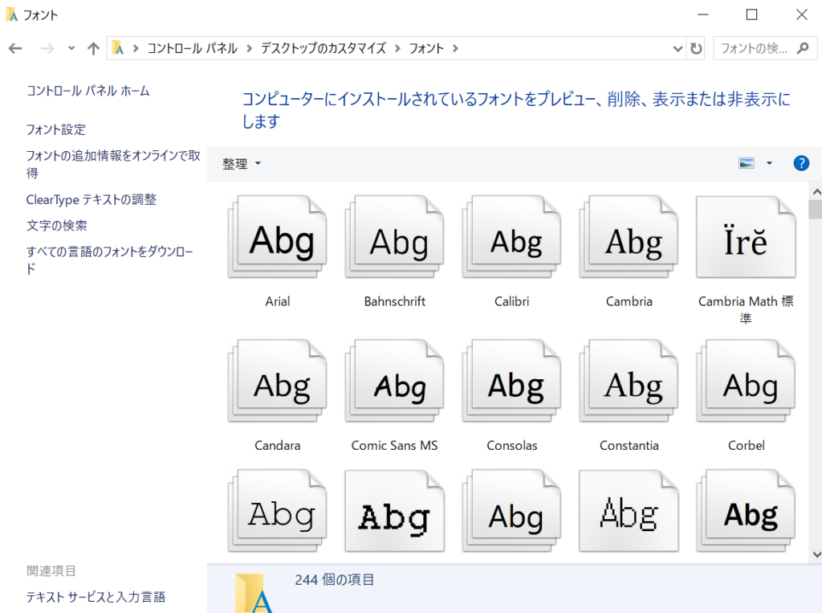Click the blue help question mark icon
Viewport: 822px width, 613px height.
click(800, 163)
